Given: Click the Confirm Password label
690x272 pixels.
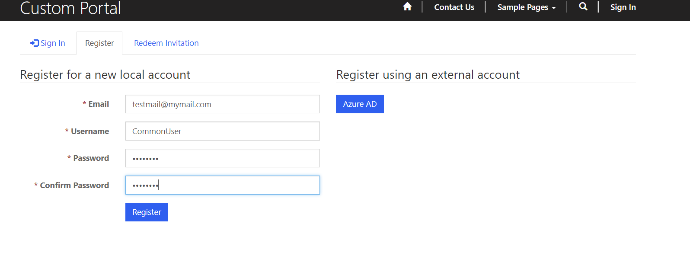Looking at the screenshot, I should [x=74, y=186].
